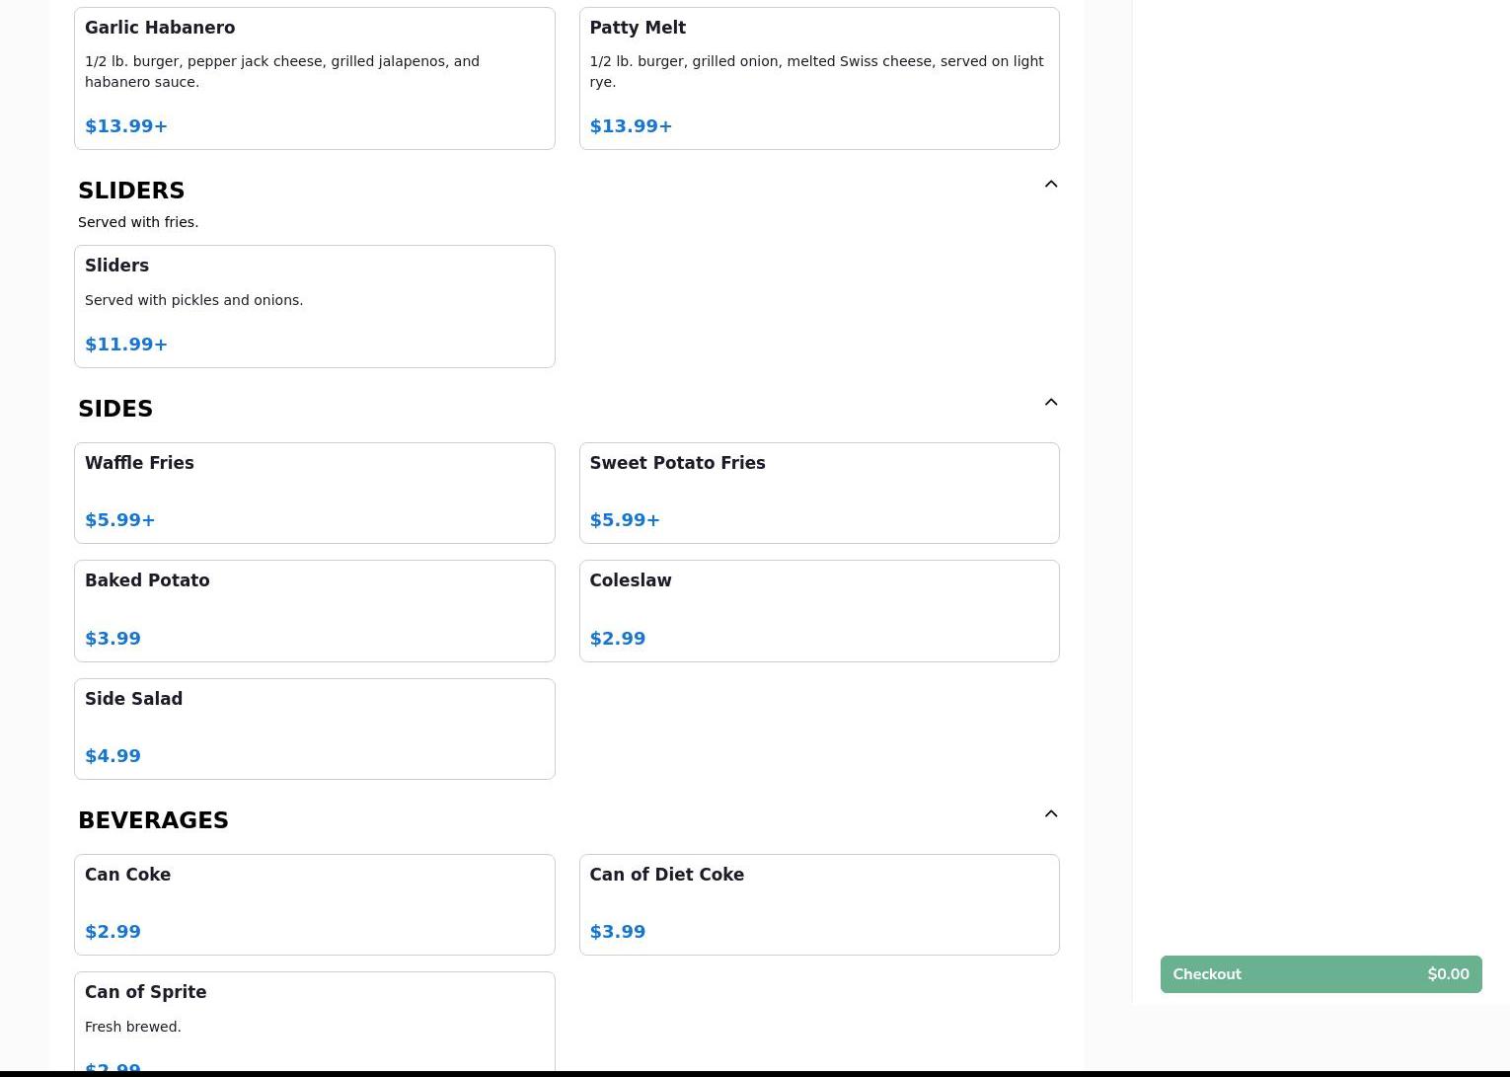Collapse the BEVERAGES section chevron

pos(1050,814)
